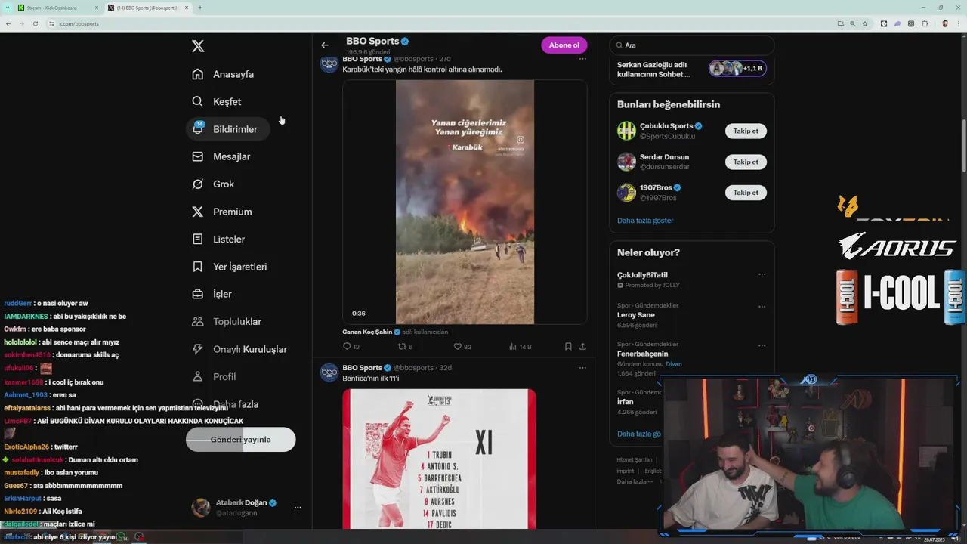The height and width of the screenshot is (544, 967).
Task: Close the BBO Sports browser tab
Action: 187,8
